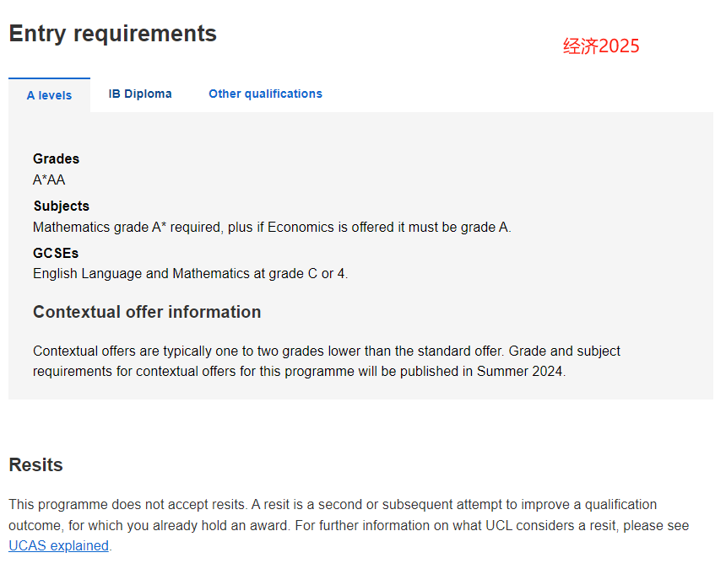Click the Resits heading
This screenshot has height=574, width=715.
pos(35,464)
